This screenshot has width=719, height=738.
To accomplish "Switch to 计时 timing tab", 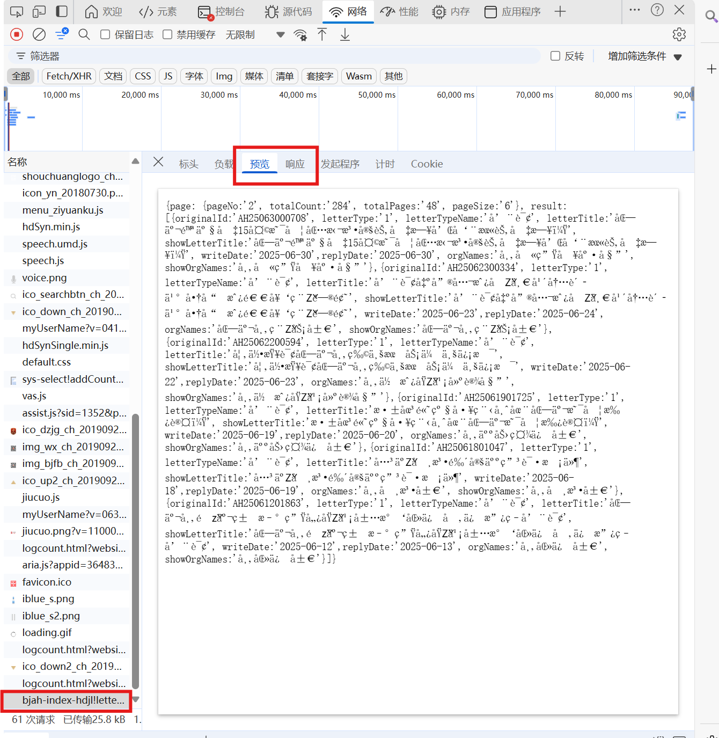I will click(385, 164).
